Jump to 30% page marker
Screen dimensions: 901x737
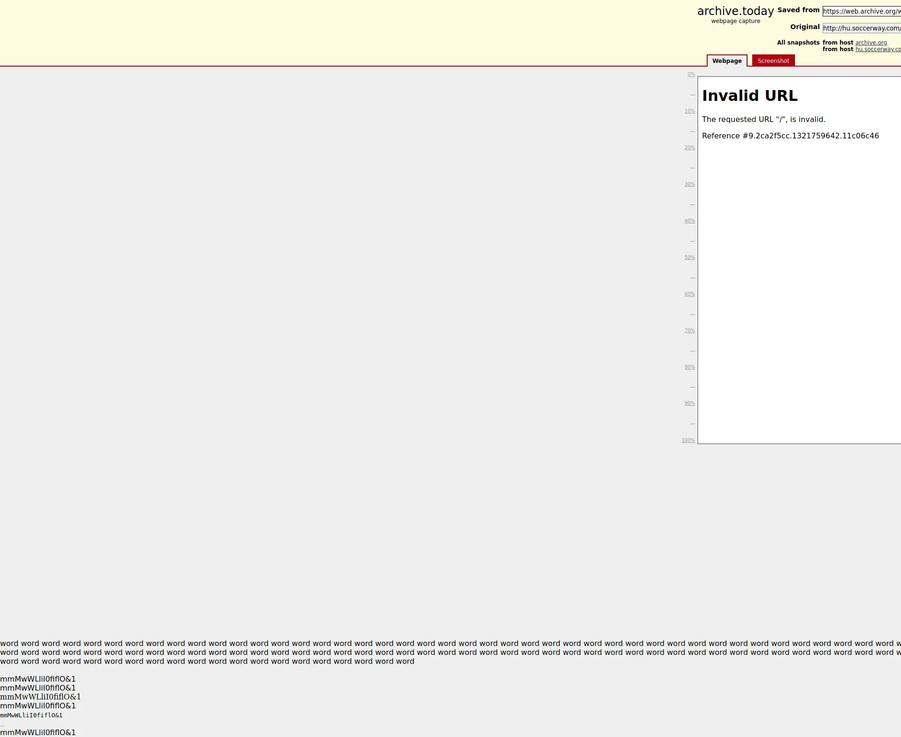689,184
